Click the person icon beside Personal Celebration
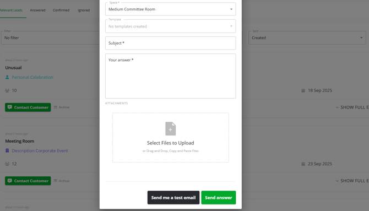369x211 pixels. (7, 77)
